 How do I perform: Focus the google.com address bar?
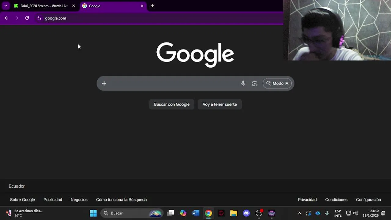tap(159, 18)
